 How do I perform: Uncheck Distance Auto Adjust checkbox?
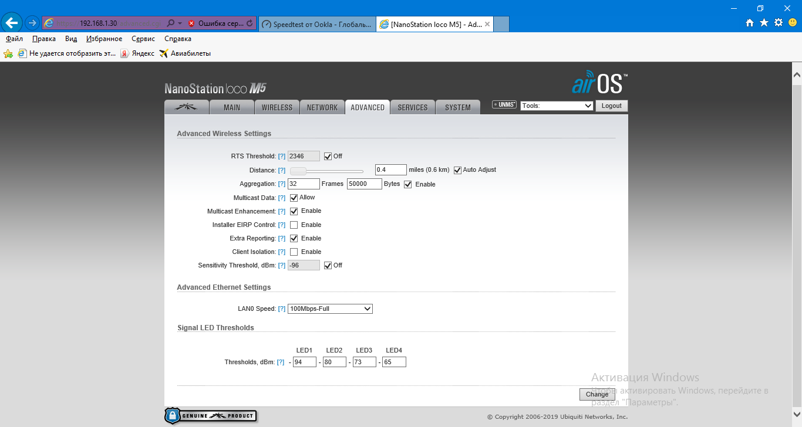(457, 170)
